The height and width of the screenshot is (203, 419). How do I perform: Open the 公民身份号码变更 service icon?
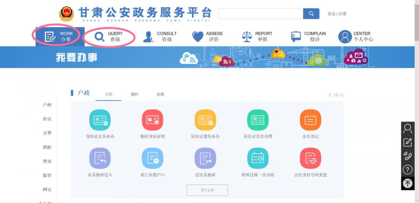click(x=310, y=158)
